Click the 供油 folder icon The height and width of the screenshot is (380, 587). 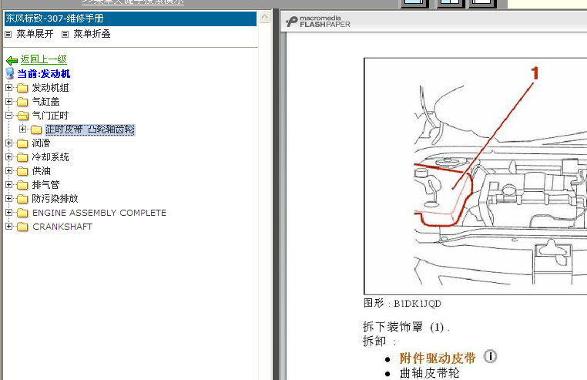(22, 171)
